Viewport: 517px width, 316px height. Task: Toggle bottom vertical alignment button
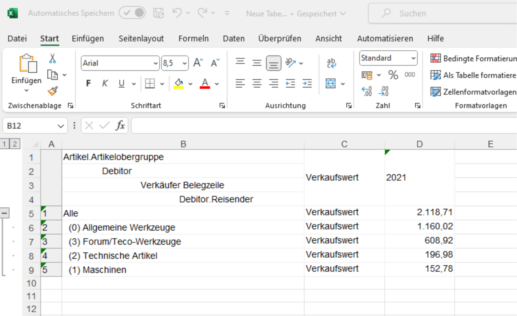click(273, 63)
